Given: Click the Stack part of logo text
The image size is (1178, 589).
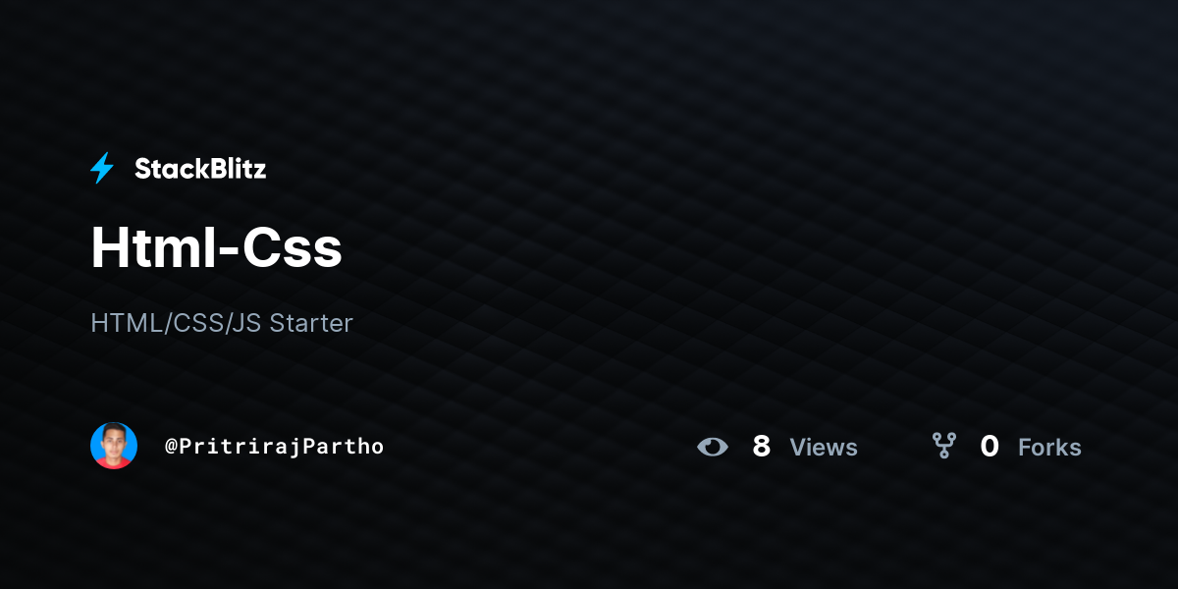Looking at the screenshot, I should [167, 169].
